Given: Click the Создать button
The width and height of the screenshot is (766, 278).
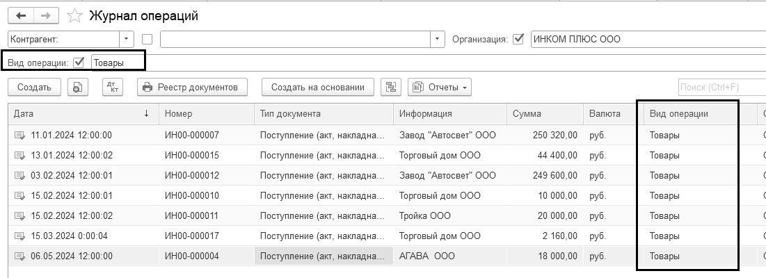Looking at the screenshot, I should coord(34,88).
